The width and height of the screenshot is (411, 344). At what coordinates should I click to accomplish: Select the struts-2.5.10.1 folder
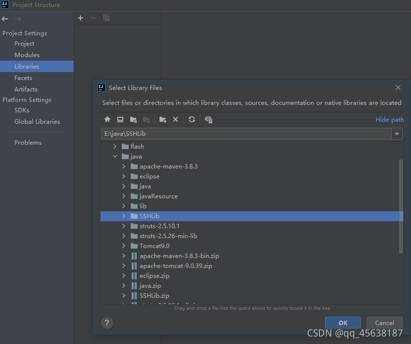coord(251,226)
